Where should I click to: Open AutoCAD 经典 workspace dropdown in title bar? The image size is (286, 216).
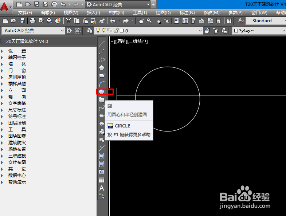tap(148, 4)
